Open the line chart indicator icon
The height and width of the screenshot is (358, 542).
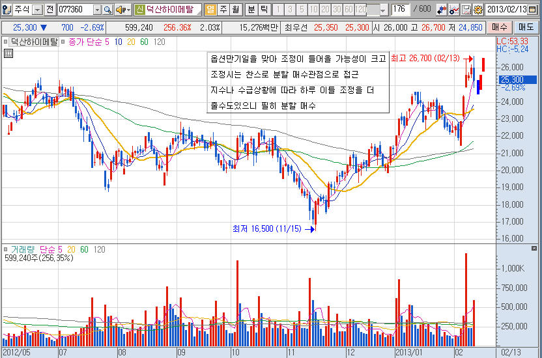[454, 10]
